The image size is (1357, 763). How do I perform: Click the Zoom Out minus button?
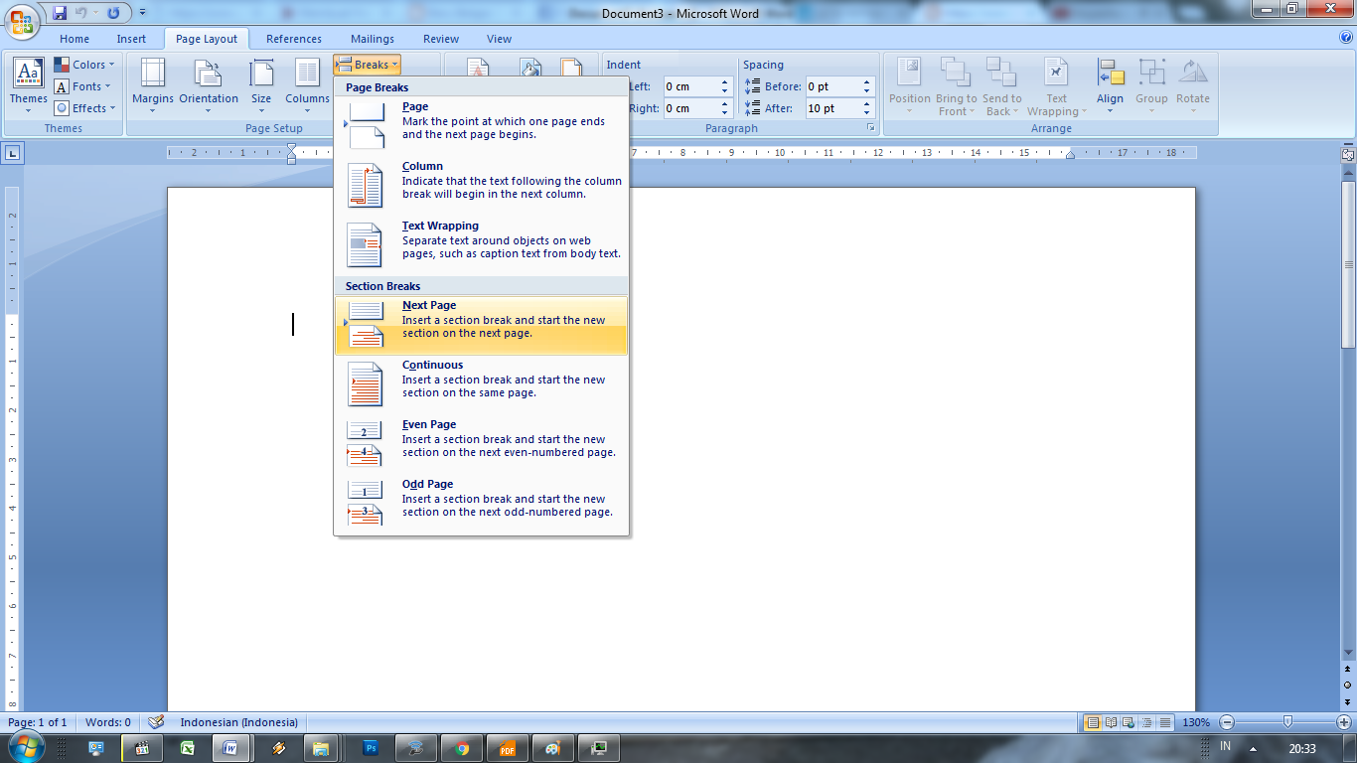[x=1227, y=722]
